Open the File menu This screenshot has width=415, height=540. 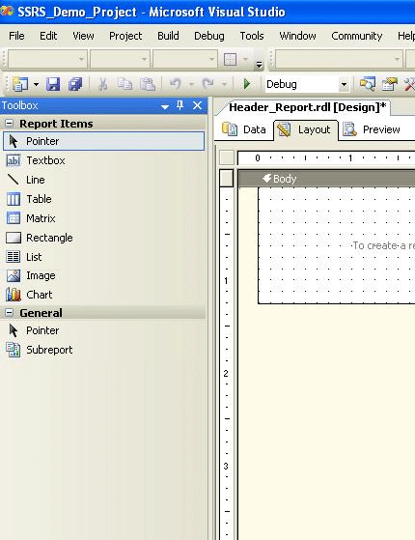(x=16, y=36)
